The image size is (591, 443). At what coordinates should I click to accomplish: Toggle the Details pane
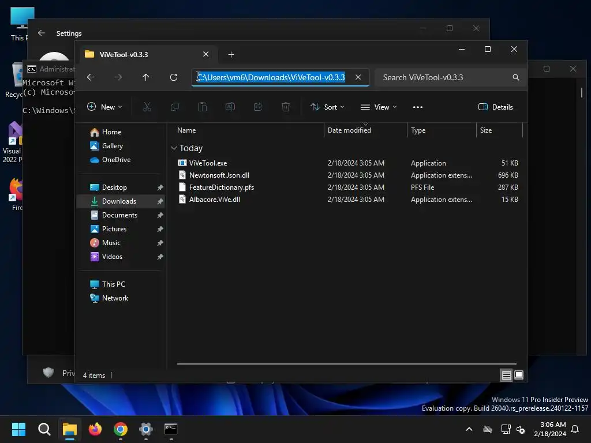[x=496, y=107]
